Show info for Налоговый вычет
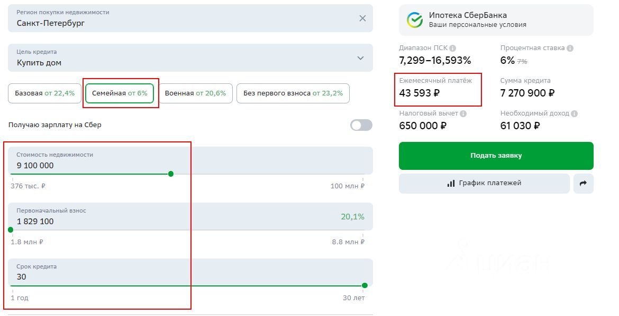 click(463, 114)
